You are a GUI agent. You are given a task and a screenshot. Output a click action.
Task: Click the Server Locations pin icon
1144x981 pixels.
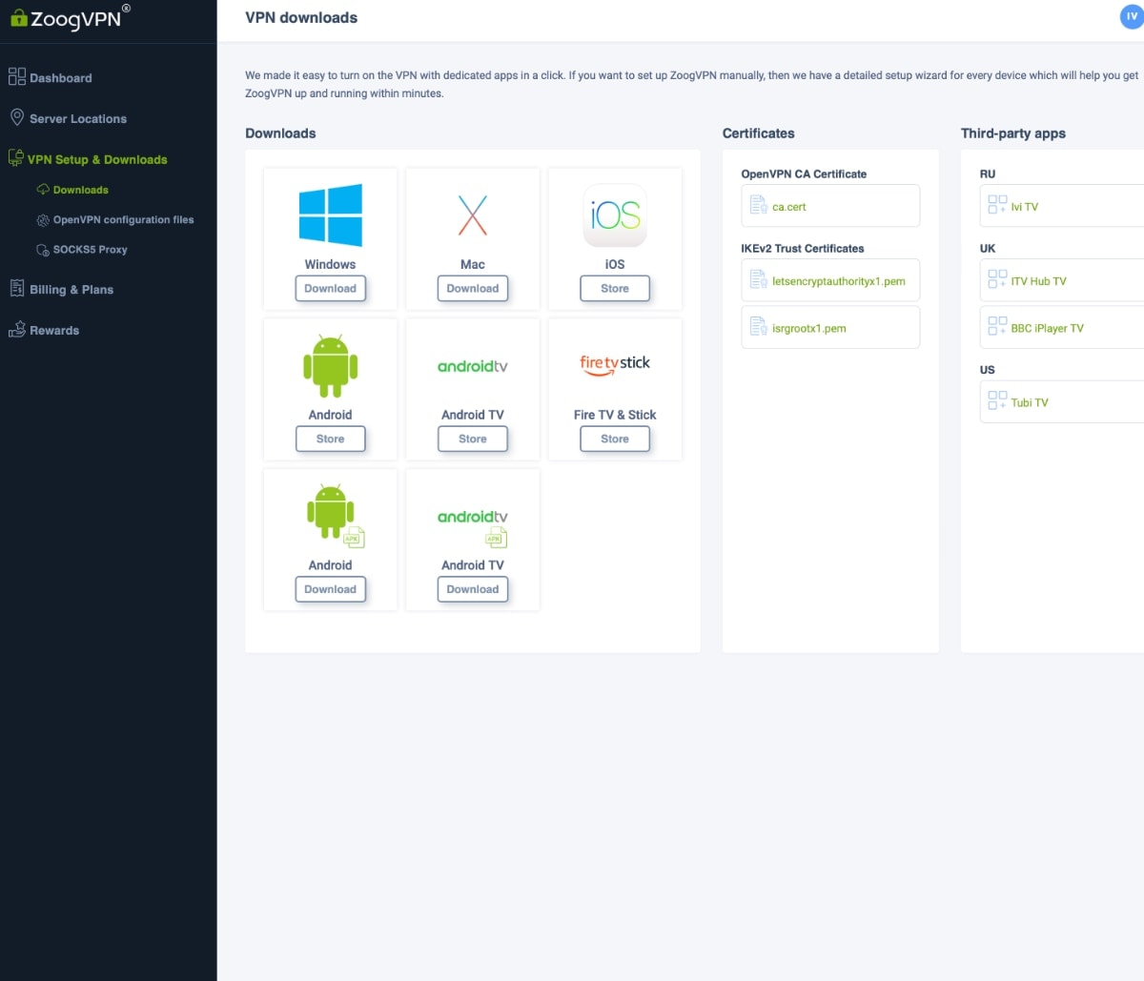[x=16, y=117]
